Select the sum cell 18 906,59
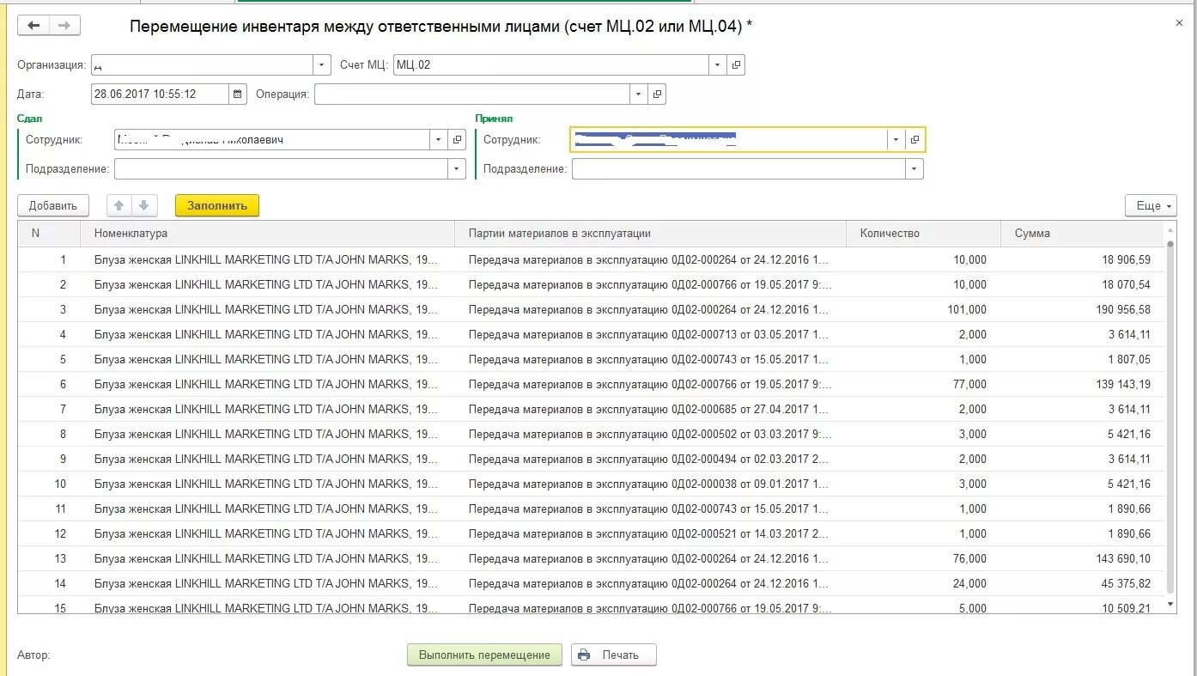Image resolution: width=1197 pixels, height=676 pixels. pyautogui.click(x=1082, y=259)
